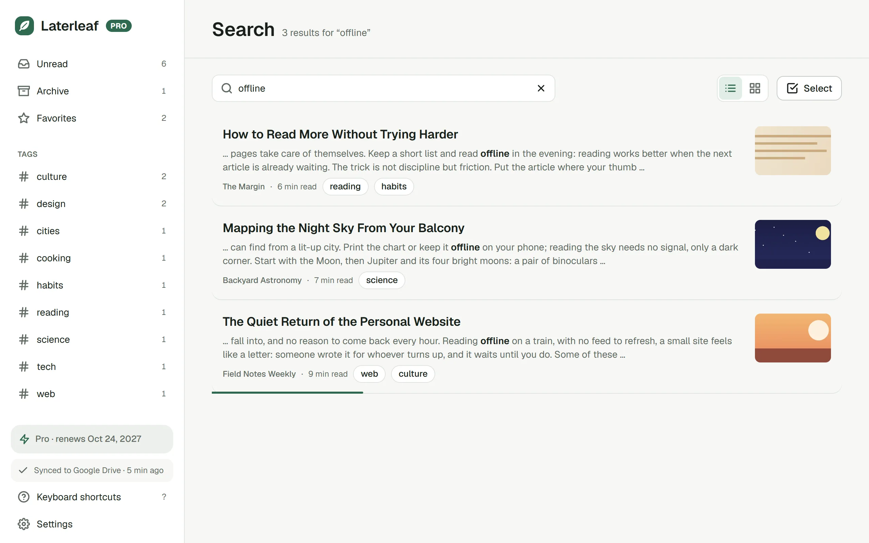Click the Select button
This screenshot has height=543, width=869.
point(809,88)
